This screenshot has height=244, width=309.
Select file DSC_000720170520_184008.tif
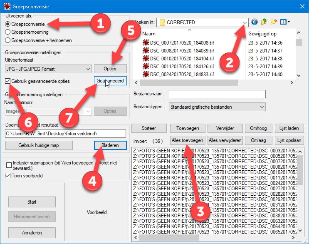click(x=182, y=43)
